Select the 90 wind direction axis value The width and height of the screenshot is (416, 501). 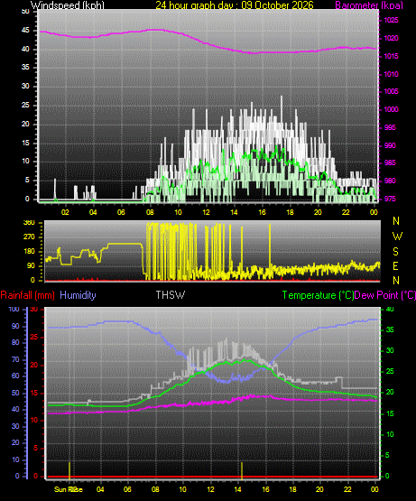click(31, 265)
